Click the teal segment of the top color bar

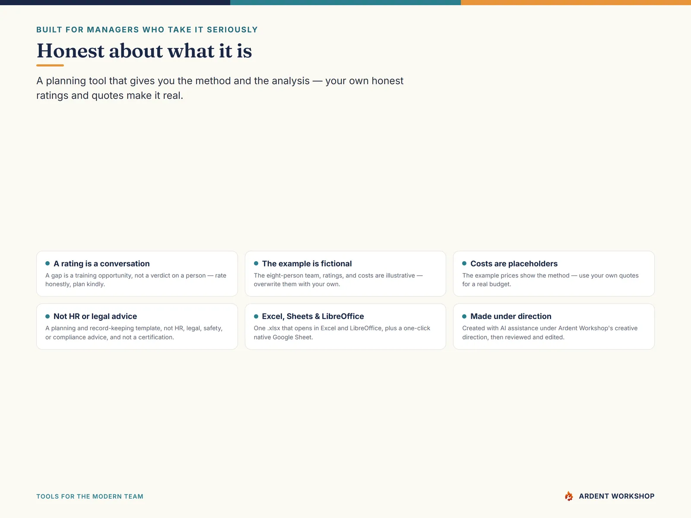(x=345, y=3)
